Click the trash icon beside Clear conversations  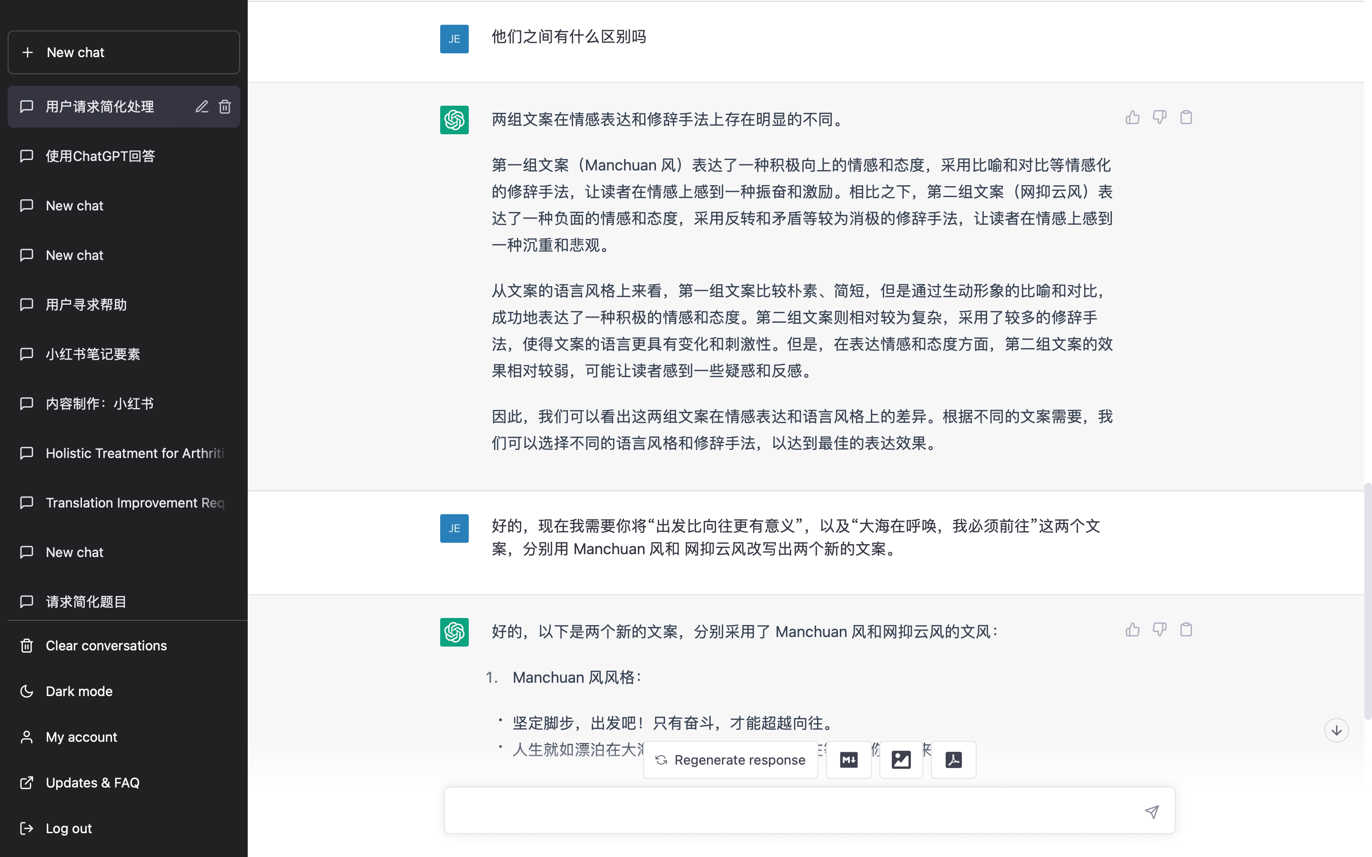coord(27,646)
